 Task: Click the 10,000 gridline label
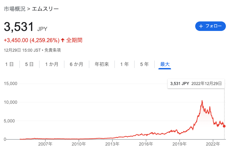click(11, 102)
